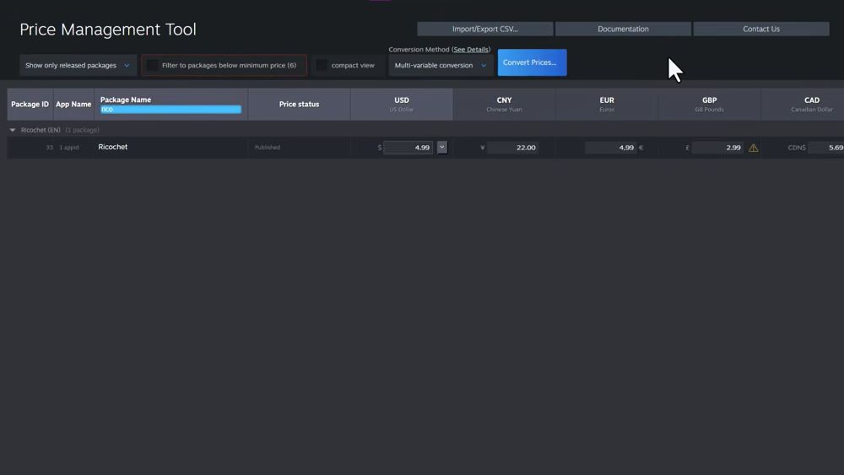Open the Documentation page
Screen dimensions: 844x475
623,29
